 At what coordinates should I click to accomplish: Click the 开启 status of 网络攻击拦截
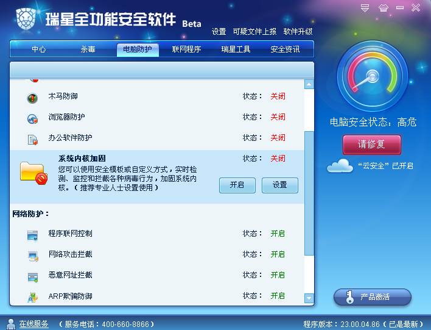click(278, 254)
